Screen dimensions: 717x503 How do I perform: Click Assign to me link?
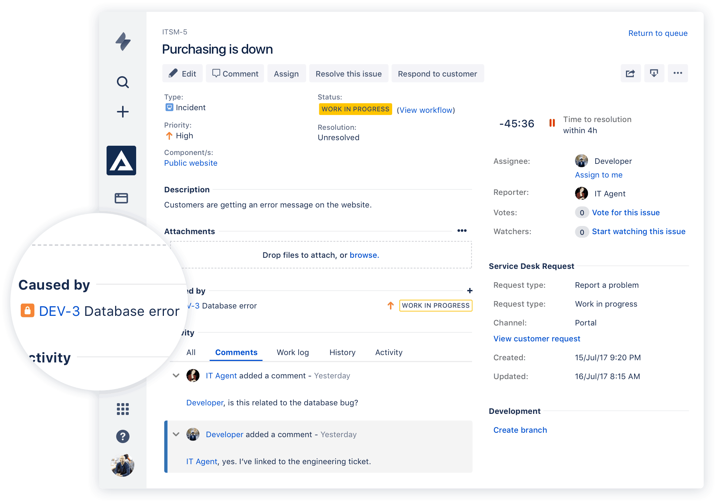click(599, 175)
